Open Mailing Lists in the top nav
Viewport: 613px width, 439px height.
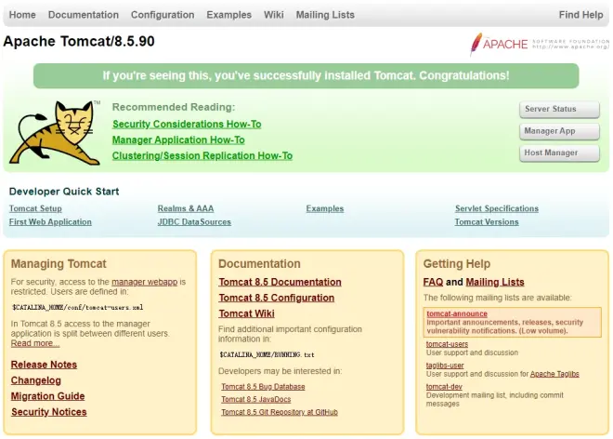(x=325, y=15)
